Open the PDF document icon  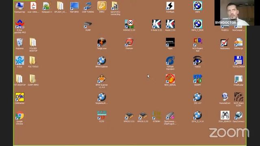[x=33, y=6]
